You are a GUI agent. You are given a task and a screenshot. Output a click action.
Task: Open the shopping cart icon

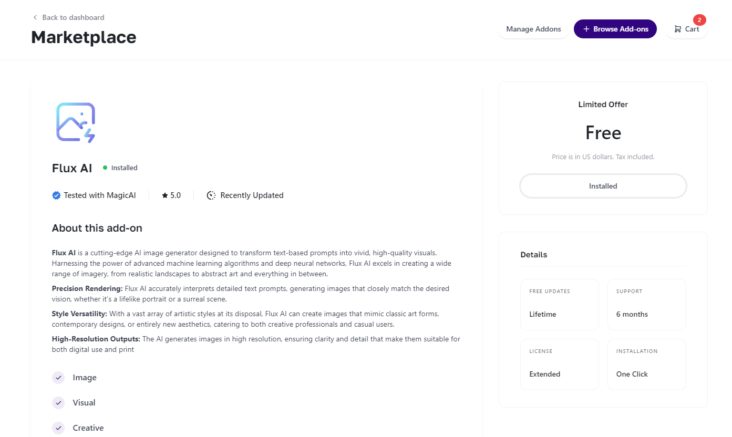678,29
